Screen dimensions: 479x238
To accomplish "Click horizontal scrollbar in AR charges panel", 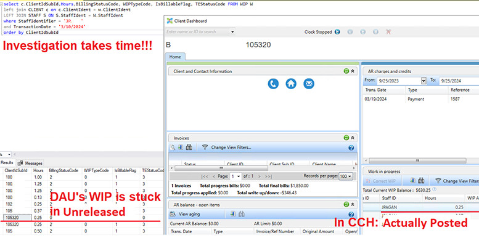I will coord(417,161).
